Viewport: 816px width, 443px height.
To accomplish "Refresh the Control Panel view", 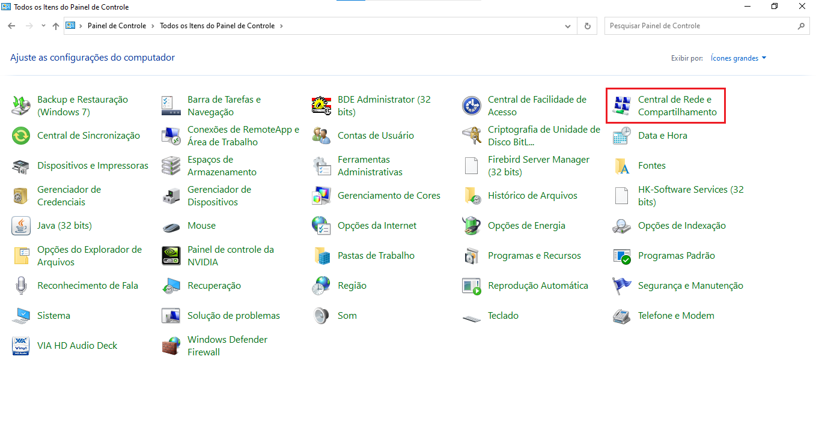I will (587, 26).
